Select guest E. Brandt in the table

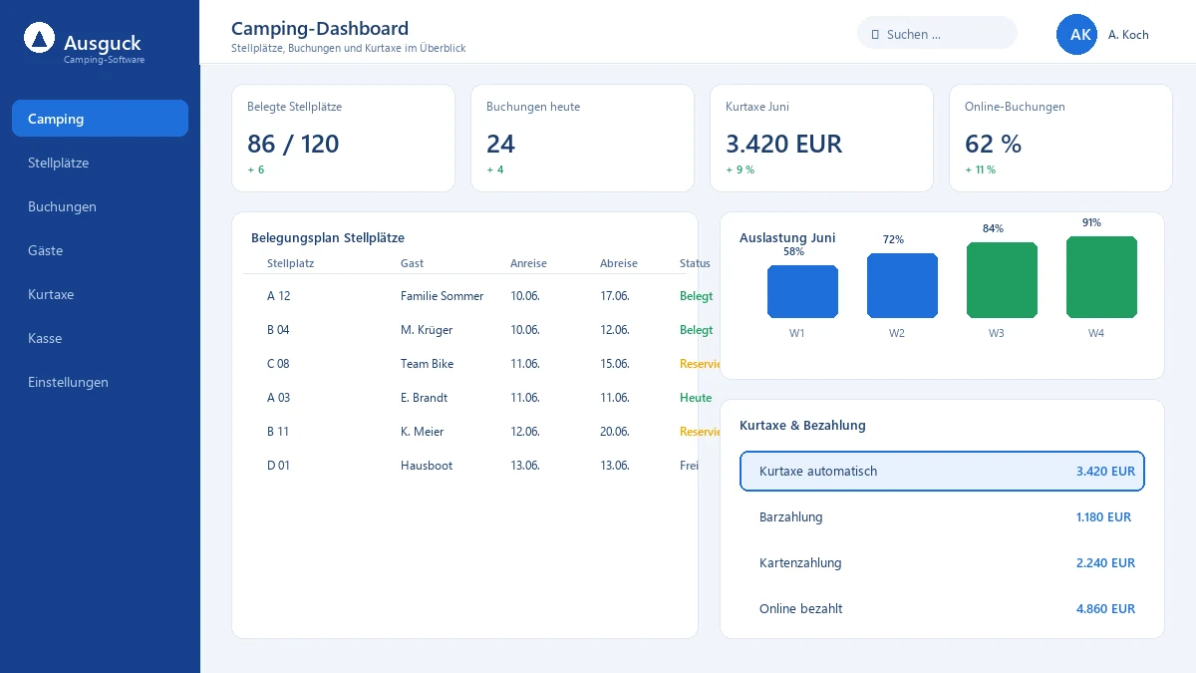point(424,398)
